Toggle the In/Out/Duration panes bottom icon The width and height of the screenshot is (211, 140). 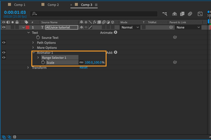[x=15, y=137]
